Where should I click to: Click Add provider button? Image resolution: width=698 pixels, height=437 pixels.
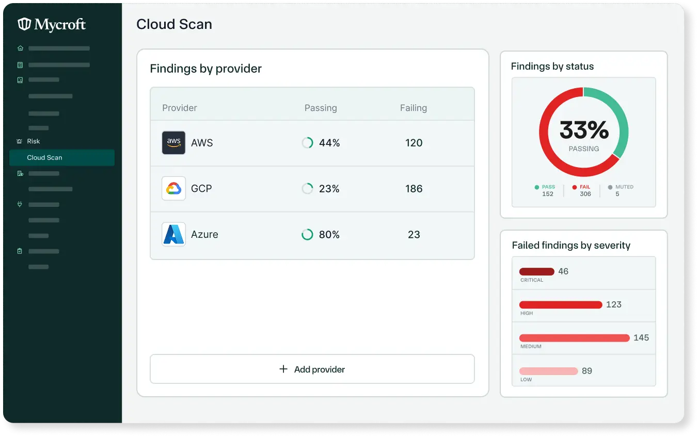coord(312,369)
